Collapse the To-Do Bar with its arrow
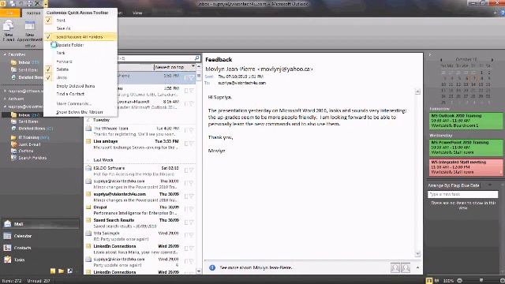Screen dimensions: 505x284 click(429, 55)
